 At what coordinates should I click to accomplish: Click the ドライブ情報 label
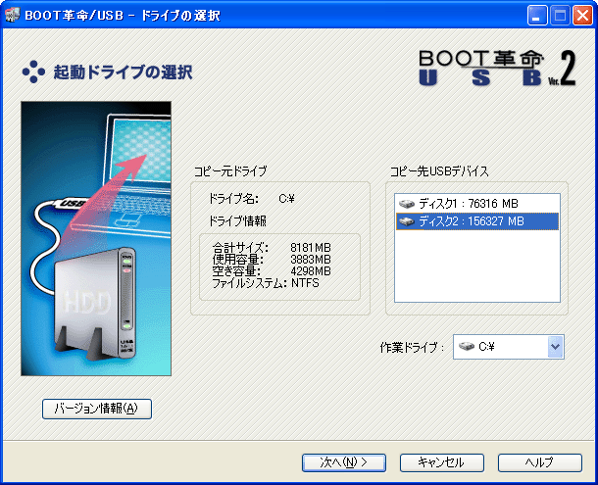pos(237,221)
